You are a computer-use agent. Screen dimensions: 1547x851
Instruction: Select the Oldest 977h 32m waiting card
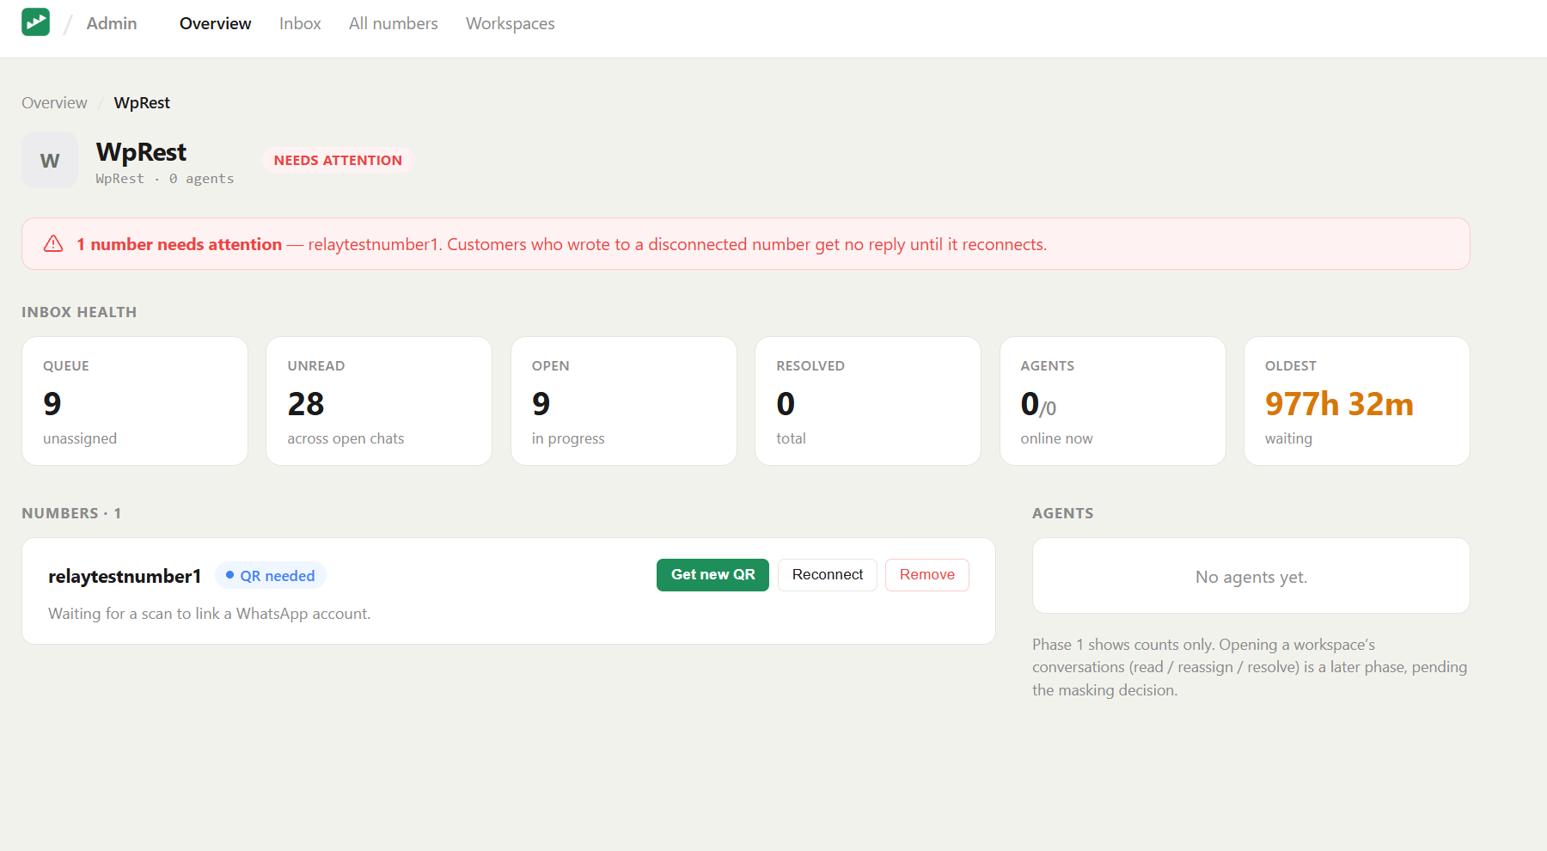click(x=1357, y=401)
